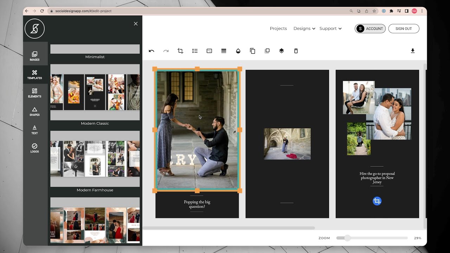This screenshot has width=450, height=253.
Task: Click the Social Design app logo
Action: pyautogui.click(x=34, y=28)
